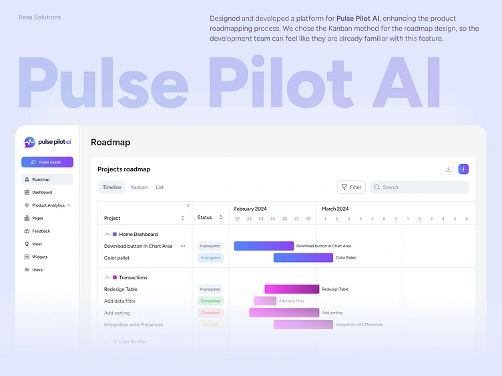Collapse the Home Dashboard group
This screenshot has width=502, height=376.
(x=107, y=235)
